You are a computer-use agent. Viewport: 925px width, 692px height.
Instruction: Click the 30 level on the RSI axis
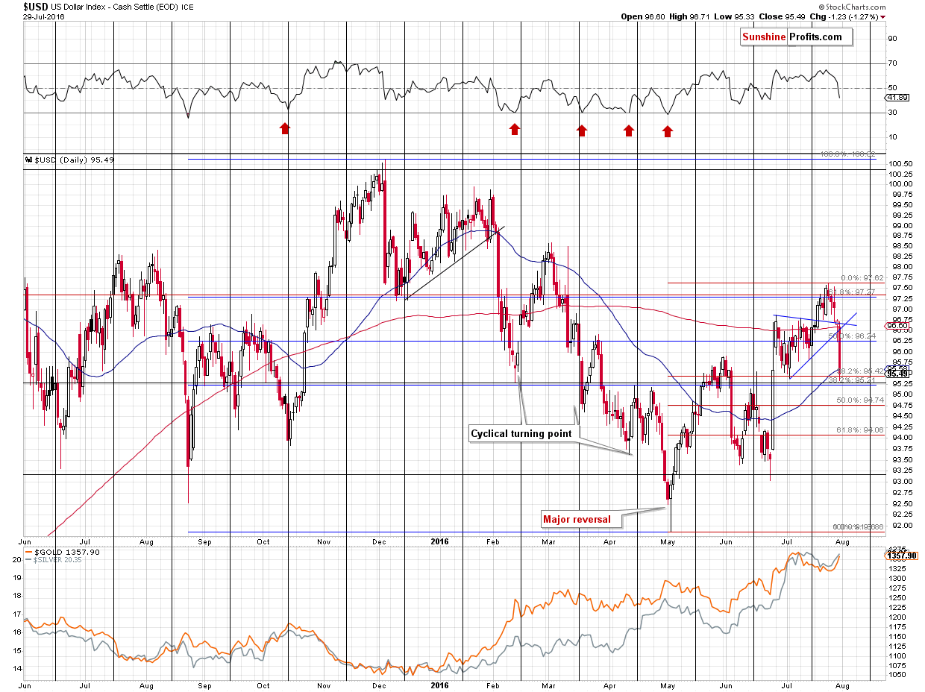[x=893, y=113]
